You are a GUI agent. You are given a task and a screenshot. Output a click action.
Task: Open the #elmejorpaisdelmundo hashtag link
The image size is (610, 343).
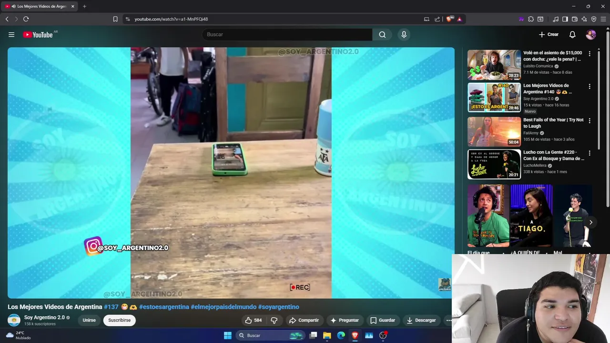tap(224, 307)
